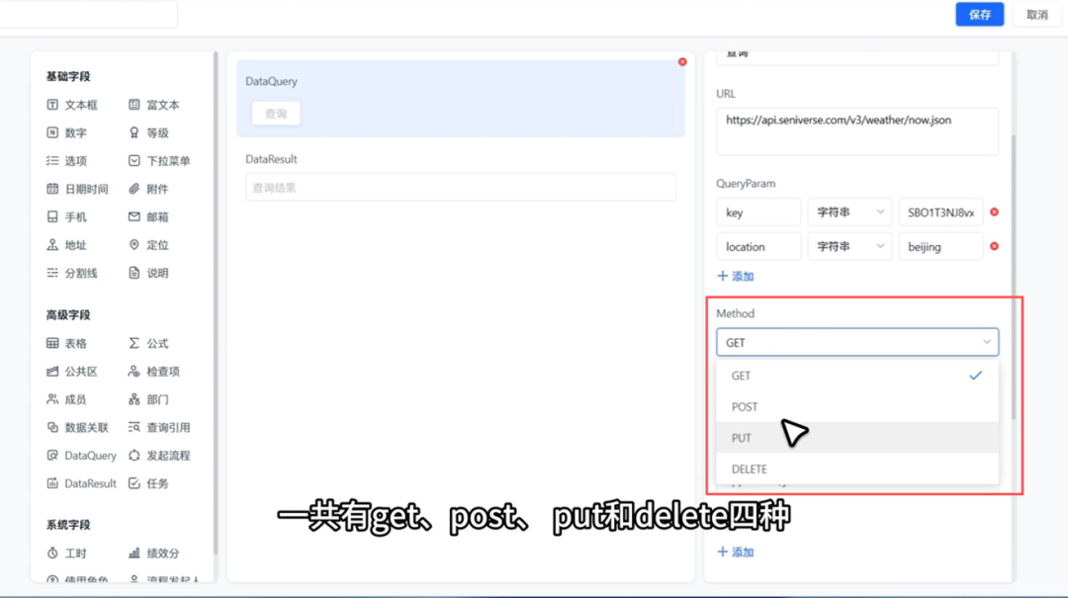Insert the 数据关联 data link field
Screen dimensions: 1068x598
[x=78, y=427]
